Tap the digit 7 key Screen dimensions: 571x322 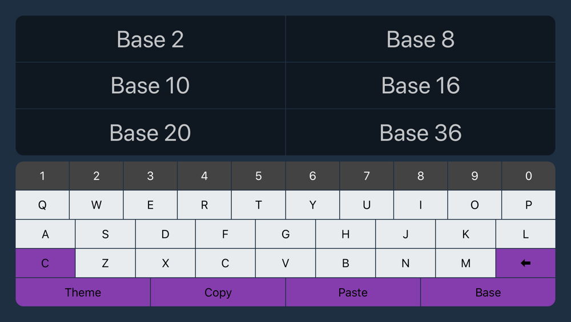[x=367, y=176]
